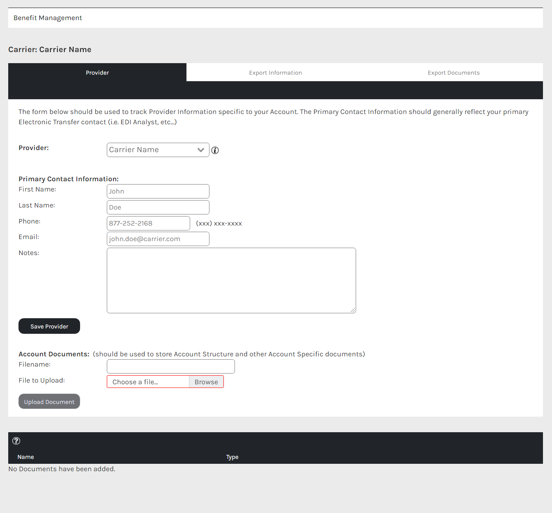This screenshot has width=552, height=513.
Task: Click the 'Choose a file...' field
Action: 148,382
